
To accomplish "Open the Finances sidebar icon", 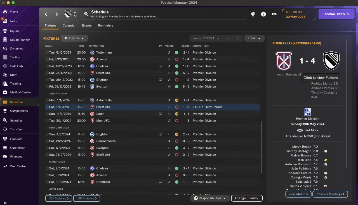I will coord(5,156).
